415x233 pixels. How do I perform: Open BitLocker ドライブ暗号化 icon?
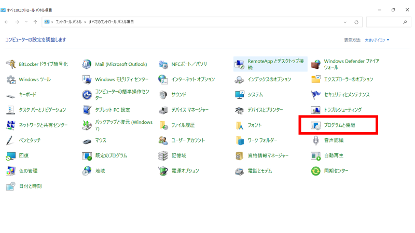(10, 64)
